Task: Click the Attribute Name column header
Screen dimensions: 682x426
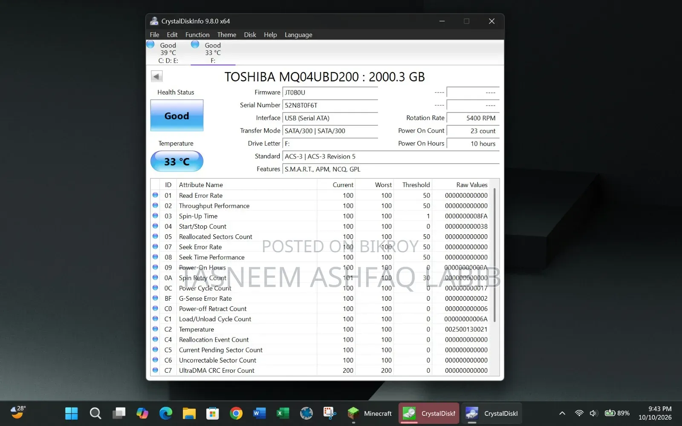Action: tap(246, 185)
